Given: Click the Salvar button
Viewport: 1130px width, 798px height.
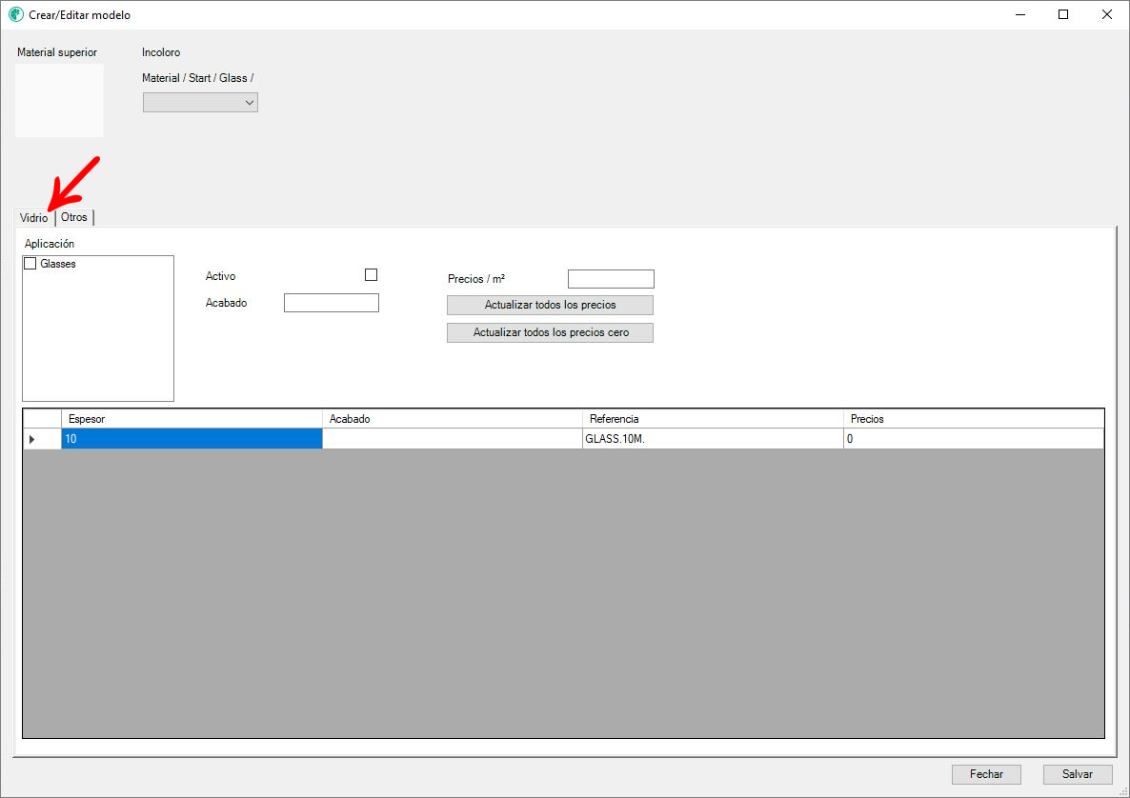Looking at the screenshot, I should pos(1078,774).
